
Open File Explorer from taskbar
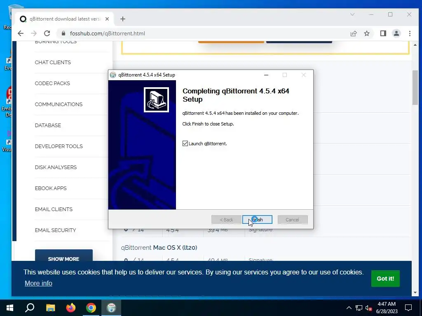[50, 308]
